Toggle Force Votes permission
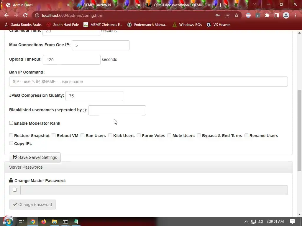 pyautogui.click(x=139, y=135)
